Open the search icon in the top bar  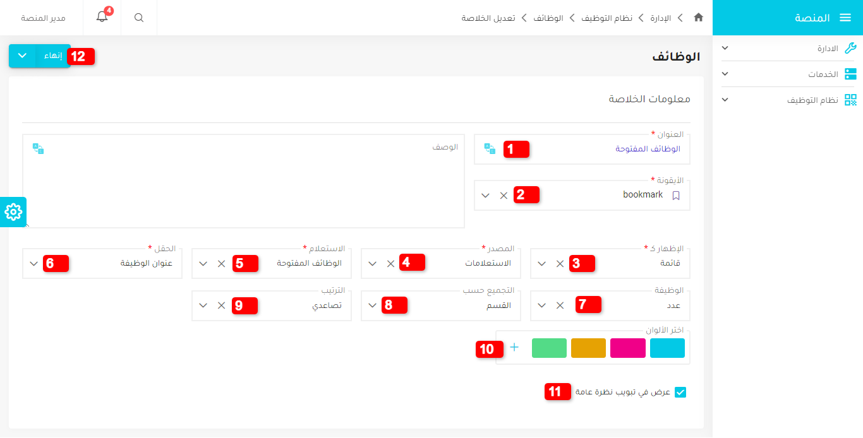coord(138,18)
